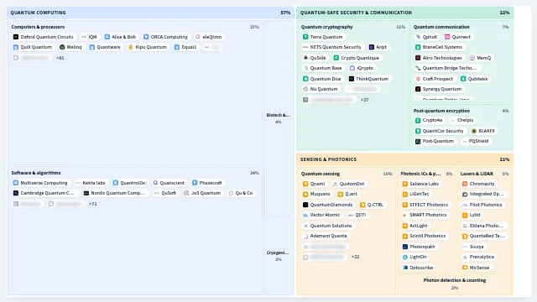537x302 pixels.
Task: Click the Crypto Quantique logo icon
Action: click(336, 58)
